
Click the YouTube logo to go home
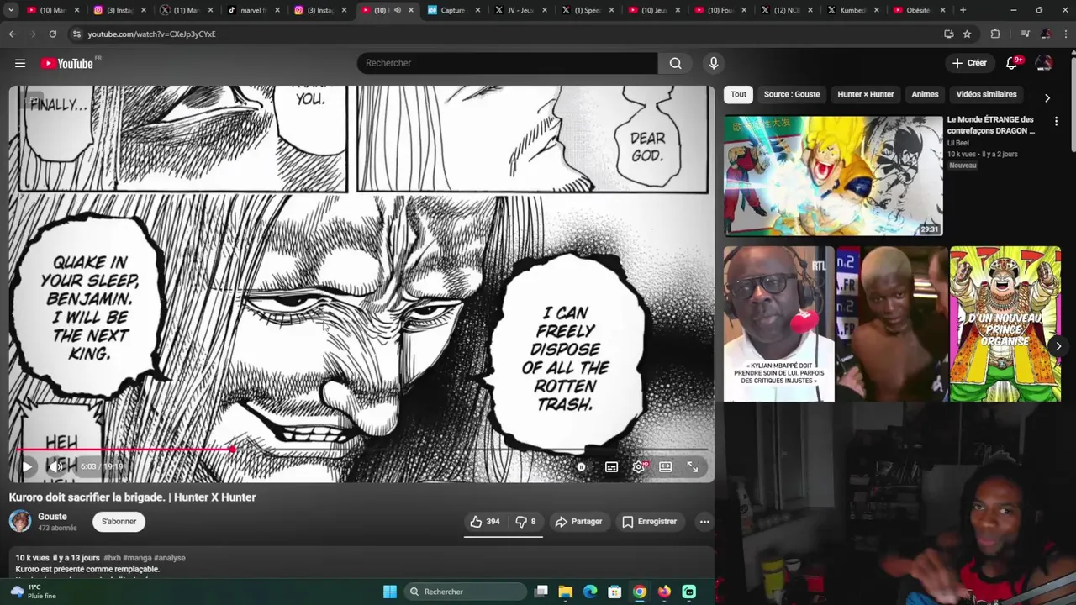[x=67, y=63]
